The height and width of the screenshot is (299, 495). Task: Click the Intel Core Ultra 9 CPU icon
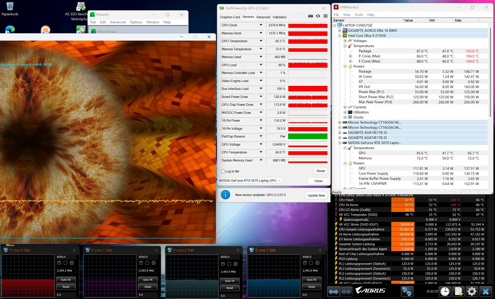click(x=345, y=36)
